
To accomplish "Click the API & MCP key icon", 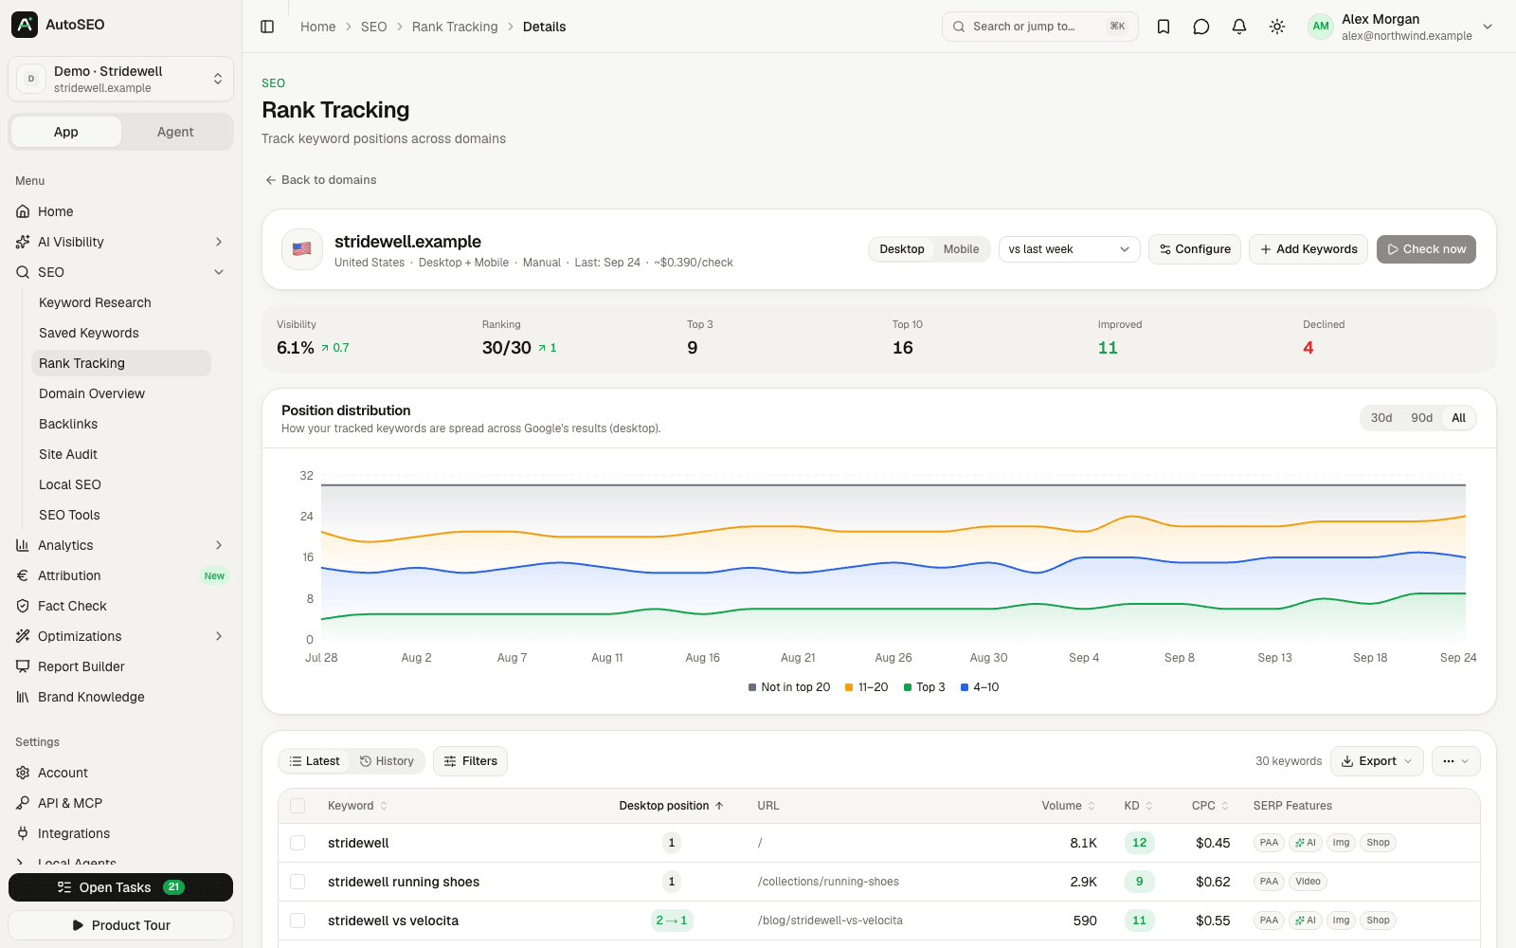I will tap(23, 803).
